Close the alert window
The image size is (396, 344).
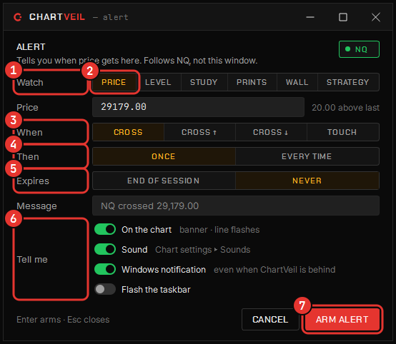point(376,17)
